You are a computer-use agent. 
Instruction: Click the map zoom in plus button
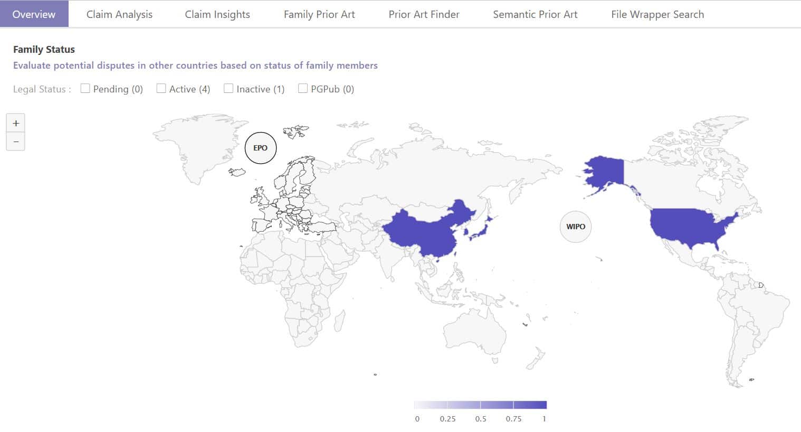click(x=16, y=123)
